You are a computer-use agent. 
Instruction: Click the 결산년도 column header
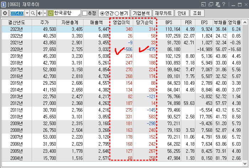[17, 22]
